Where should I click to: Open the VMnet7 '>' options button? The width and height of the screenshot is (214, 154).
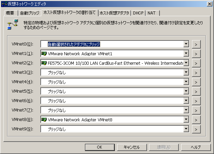(x=196, y=111)
